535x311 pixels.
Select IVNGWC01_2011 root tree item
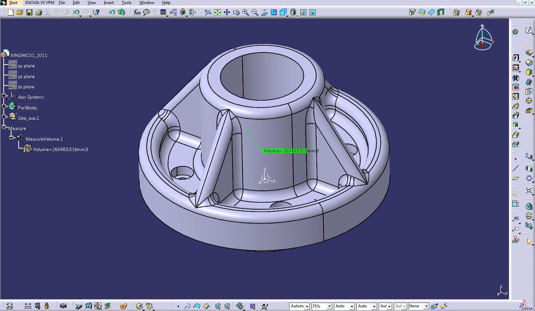[x=28, y=55]
